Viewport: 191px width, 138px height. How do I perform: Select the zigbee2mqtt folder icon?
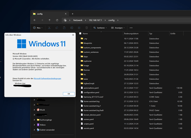click(x=82, y=83)
